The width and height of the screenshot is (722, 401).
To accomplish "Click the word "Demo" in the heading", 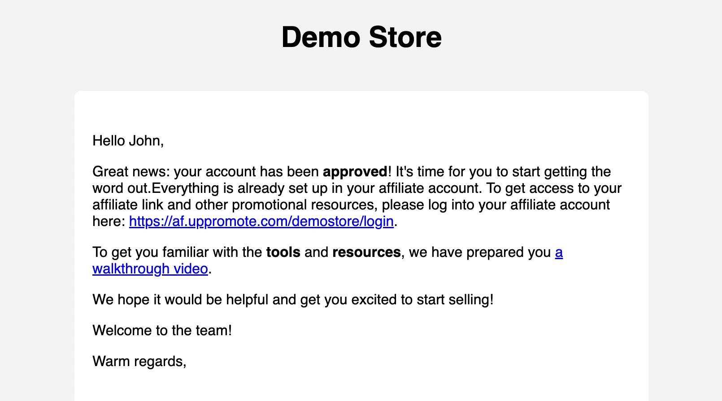I will [321, 37].
